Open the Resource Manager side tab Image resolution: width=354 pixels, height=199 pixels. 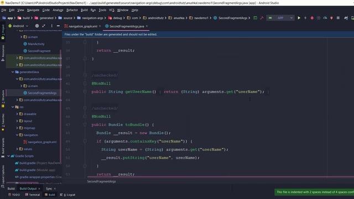[x=3, y=53]
